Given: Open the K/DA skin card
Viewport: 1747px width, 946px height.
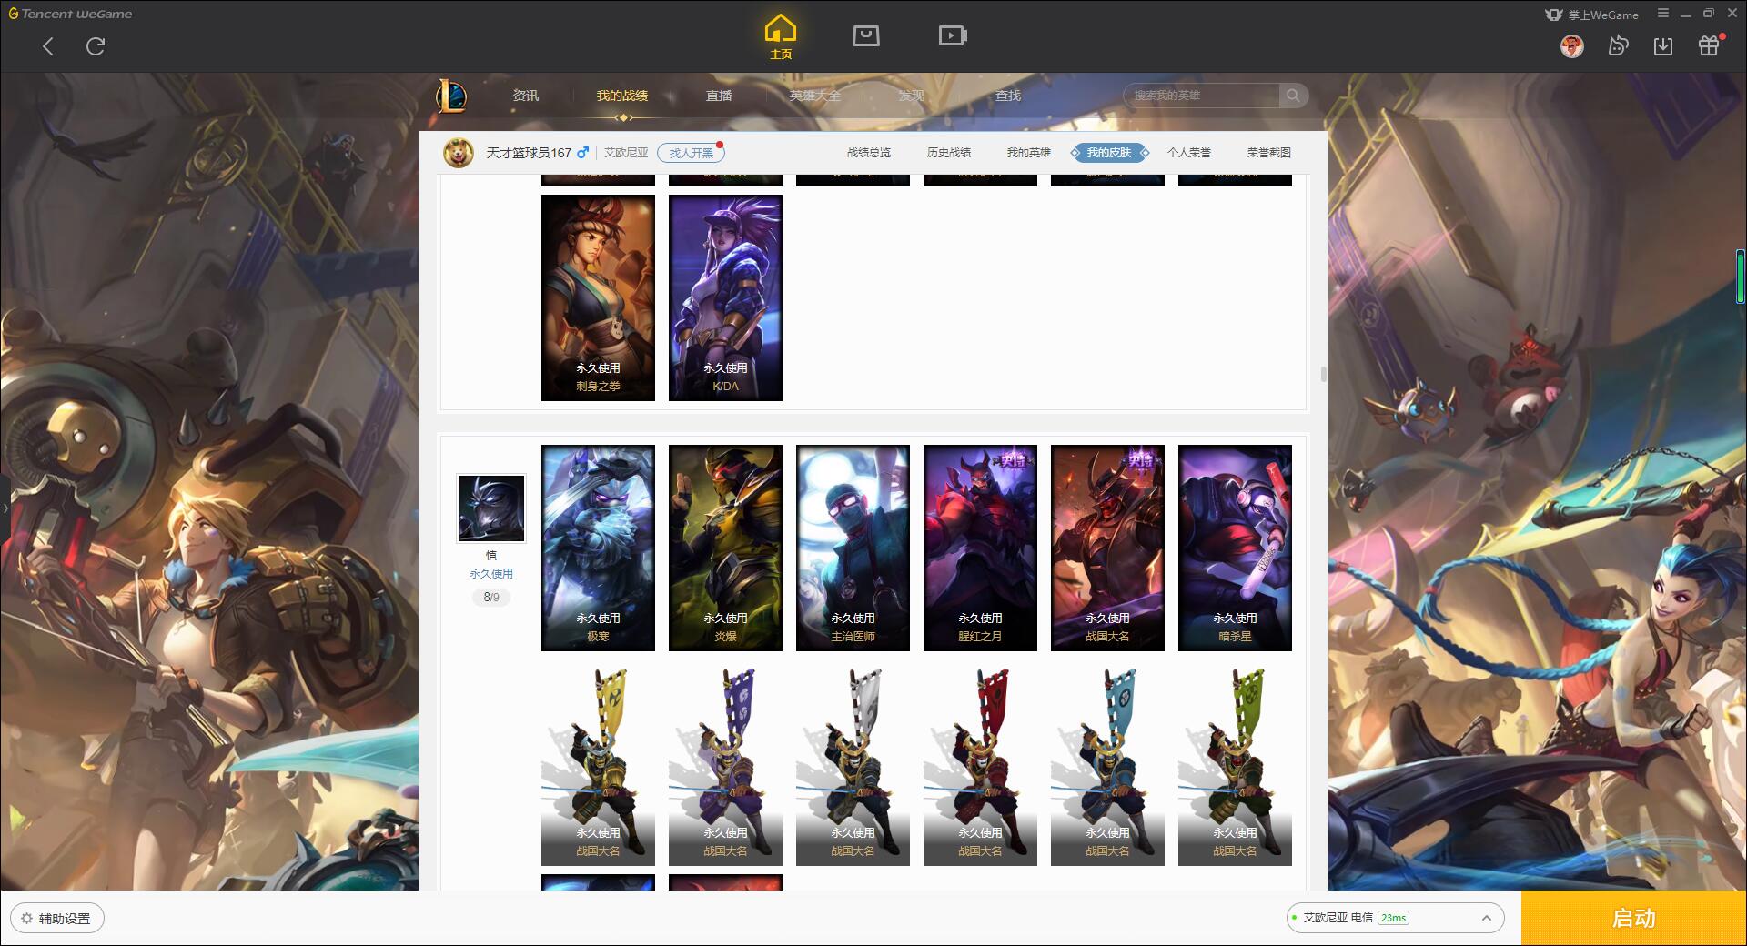Looking at the screenshot, I should pyautogui.click(x=725, y=297).
